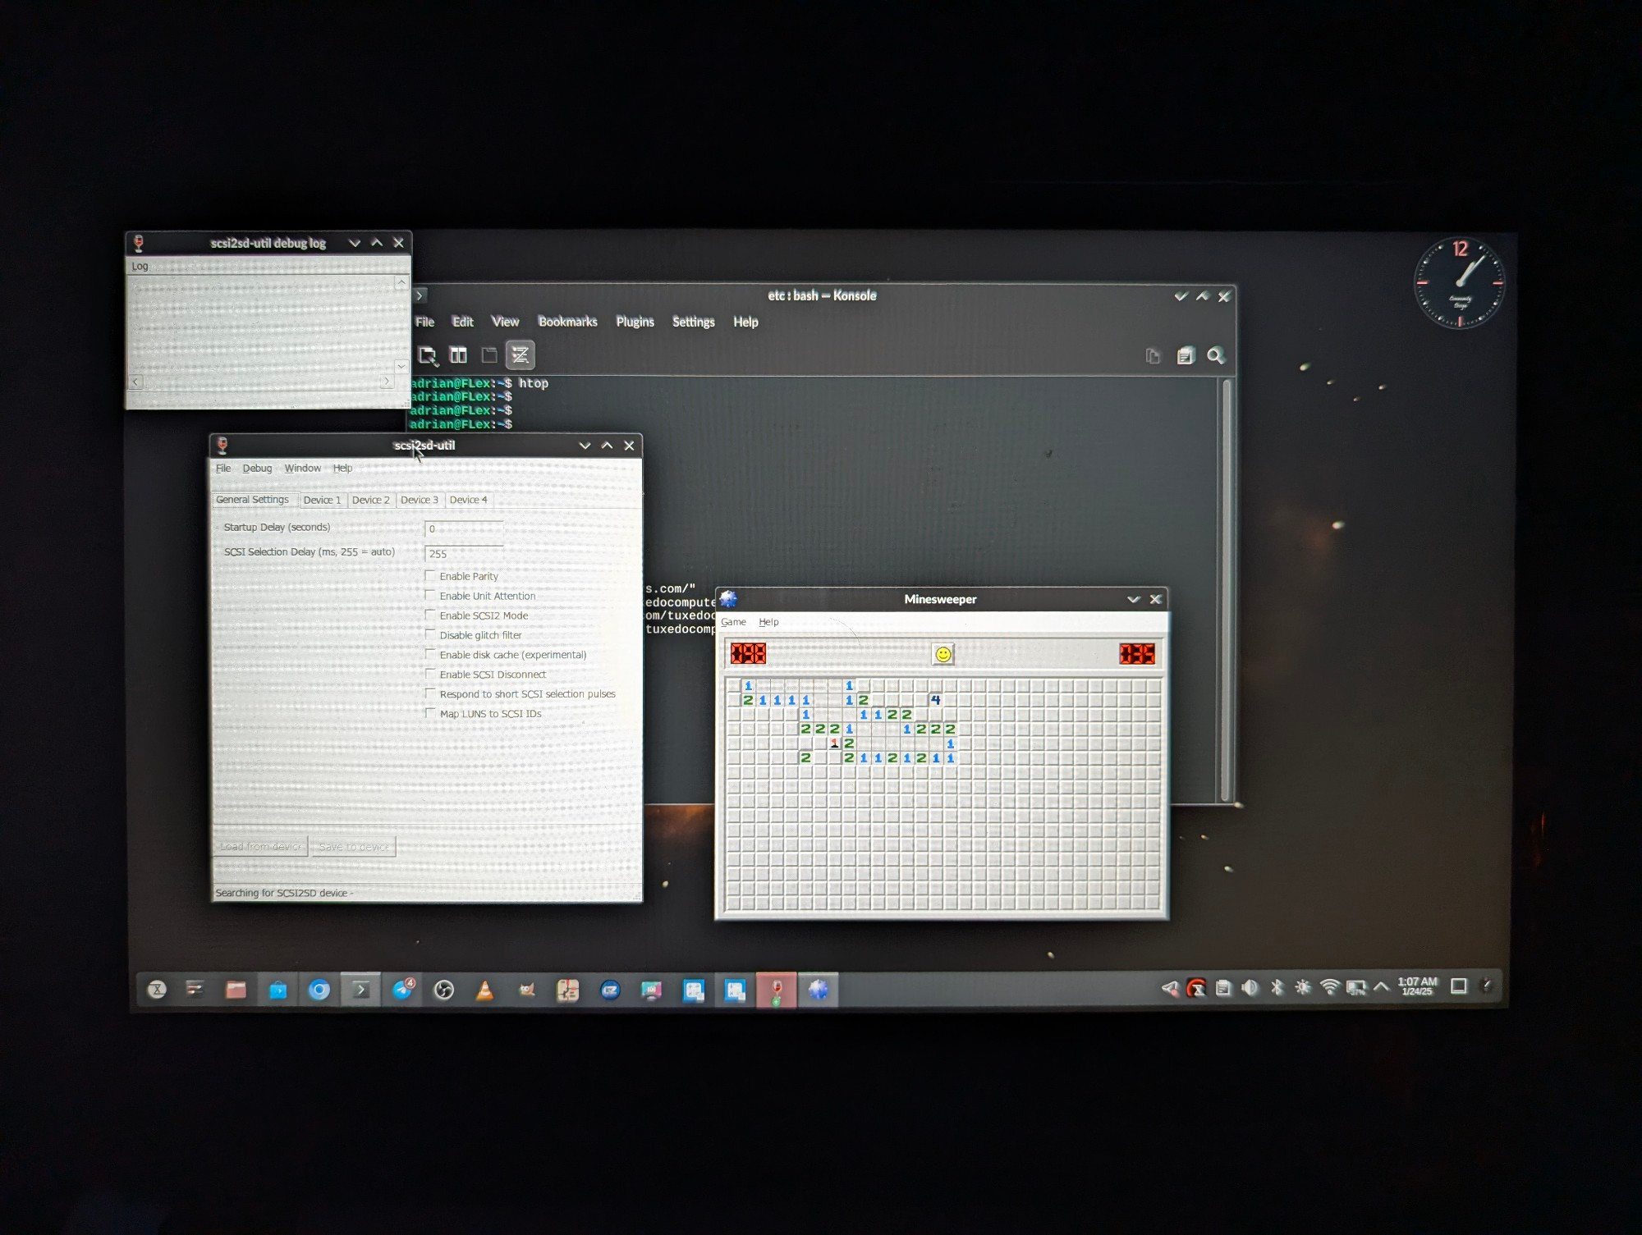Switch to the Device 2 tab

point(370,500)
